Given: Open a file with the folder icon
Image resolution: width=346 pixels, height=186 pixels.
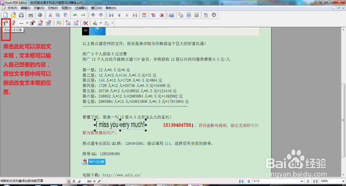Looking at the screenshot, I should click(13, 15).
